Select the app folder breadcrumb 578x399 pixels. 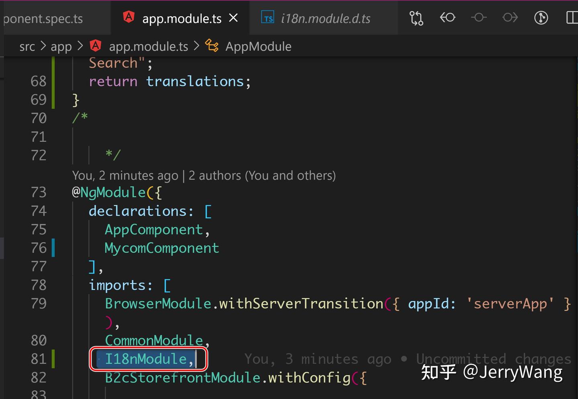pos(61,47)
